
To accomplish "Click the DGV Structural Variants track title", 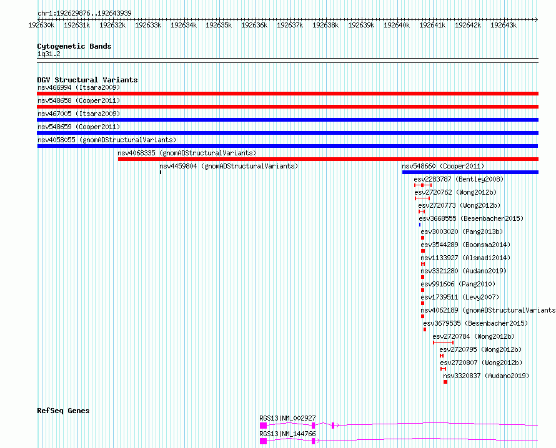I will click(87, 80).
